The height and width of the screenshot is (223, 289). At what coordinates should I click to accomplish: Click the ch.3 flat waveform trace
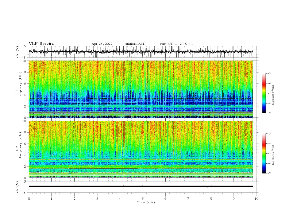[140, 187]
